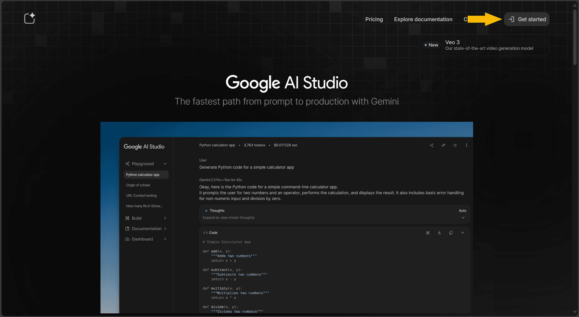
Task: Collapse the Code block with its chevron
Action: click(463, 233)
